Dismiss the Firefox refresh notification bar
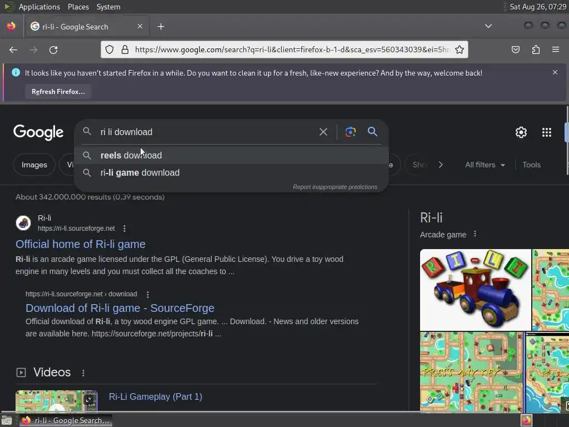The image size is (569, 427). pos(555,72)
